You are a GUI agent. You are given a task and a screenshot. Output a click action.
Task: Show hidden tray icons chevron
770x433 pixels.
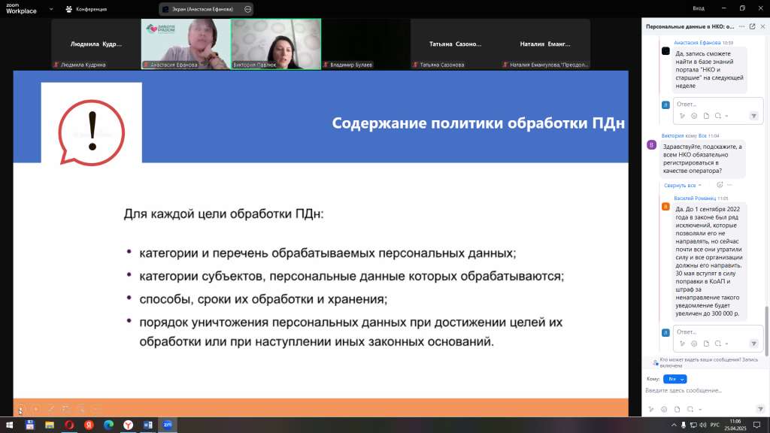point(674,425)
